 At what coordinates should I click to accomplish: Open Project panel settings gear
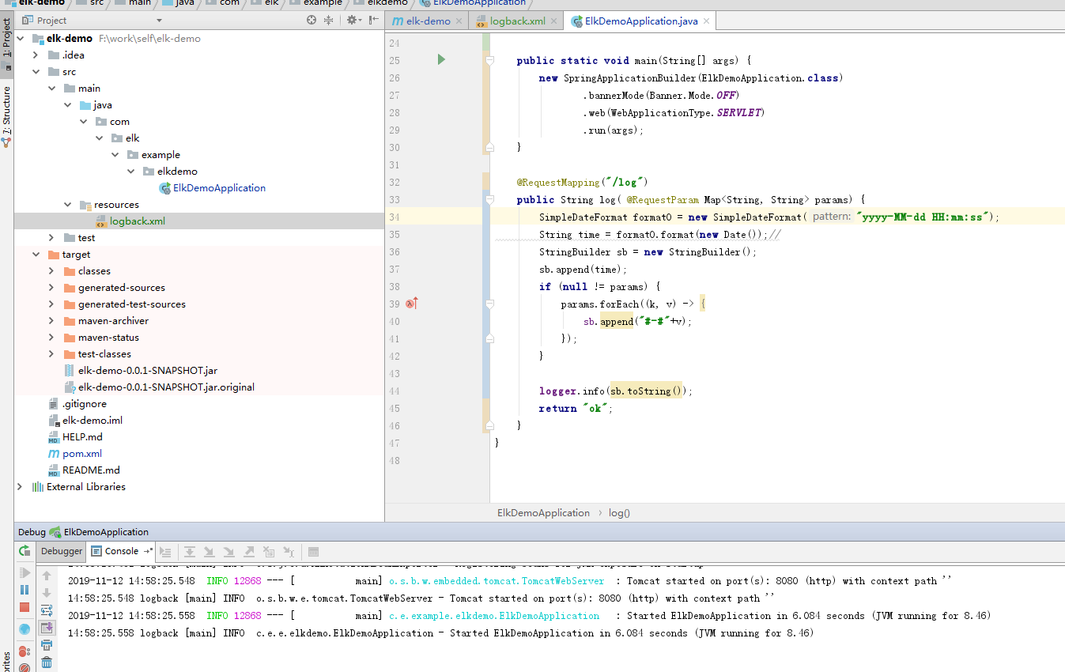353,21
